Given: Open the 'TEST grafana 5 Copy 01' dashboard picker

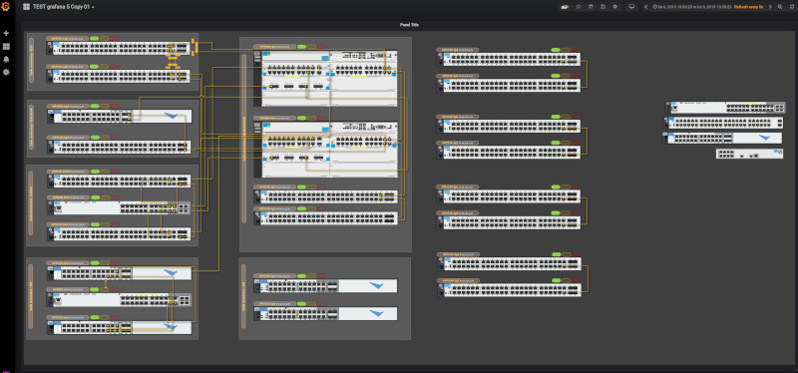Looking at the screenshot, I should (59, 7).
